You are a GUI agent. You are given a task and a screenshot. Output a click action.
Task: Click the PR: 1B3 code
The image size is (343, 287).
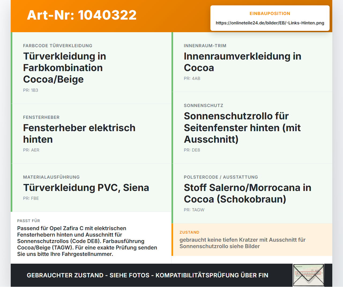point(31,90)
